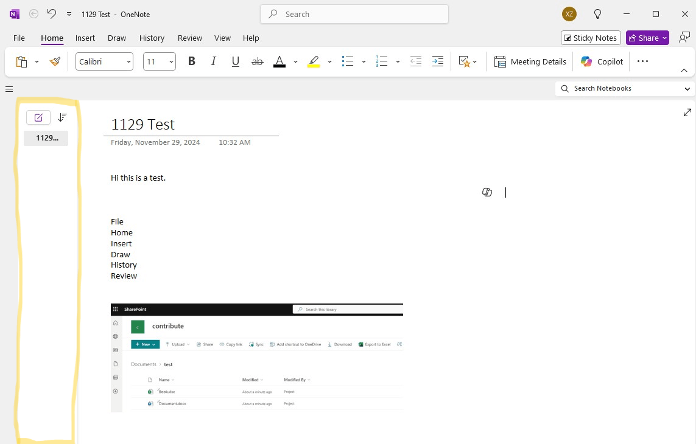696x444 pixels.
Task: Increase the paragraph indent
Action: click(x=437, y=61)
